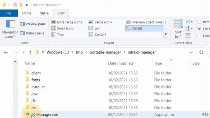Click the Forward navigation arrow
This screenshot has width=210, height=118.
(16, 52)
